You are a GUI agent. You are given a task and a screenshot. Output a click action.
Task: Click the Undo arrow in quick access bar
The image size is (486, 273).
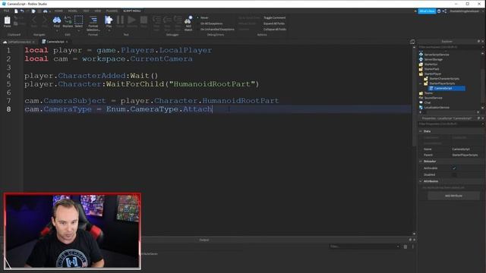coord(22,11)
